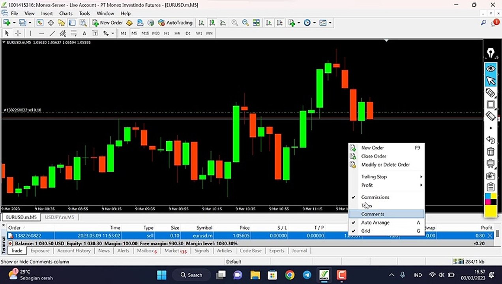
Task: Show hidden system tray icons chevron
Action: click(391, 275)
